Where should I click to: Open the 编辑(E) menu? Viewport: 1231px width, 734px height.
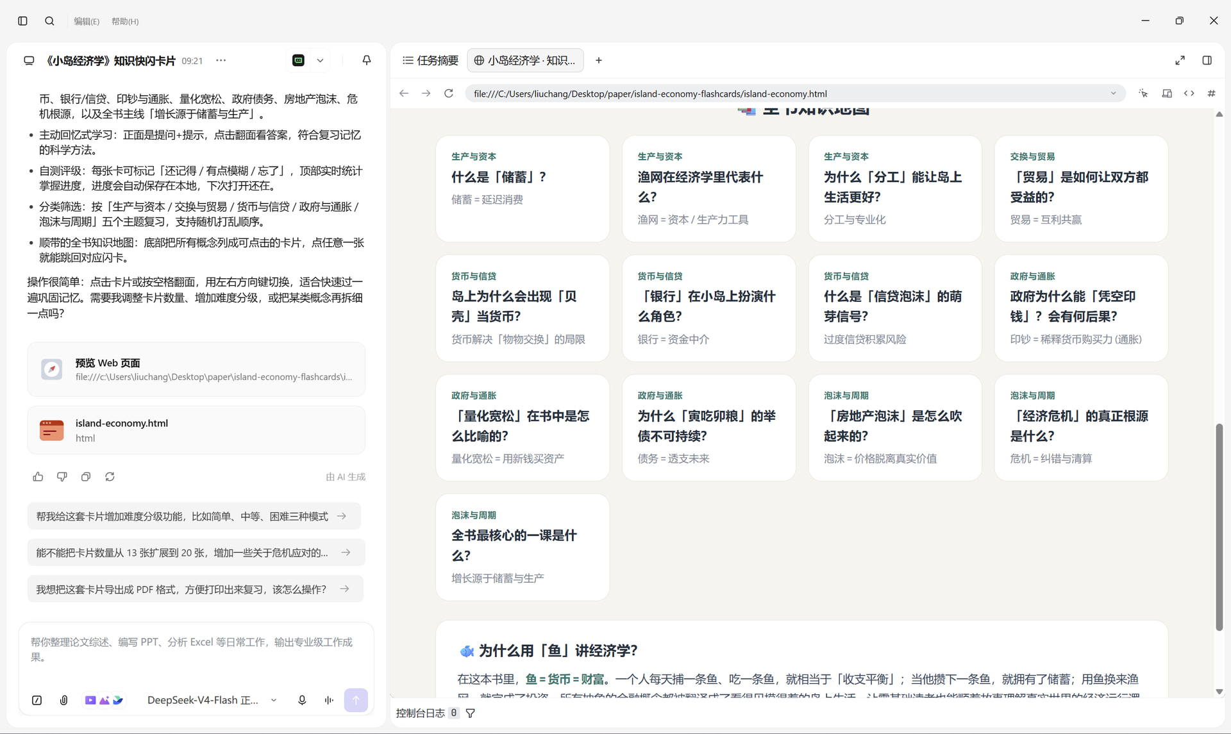[87, 21]
